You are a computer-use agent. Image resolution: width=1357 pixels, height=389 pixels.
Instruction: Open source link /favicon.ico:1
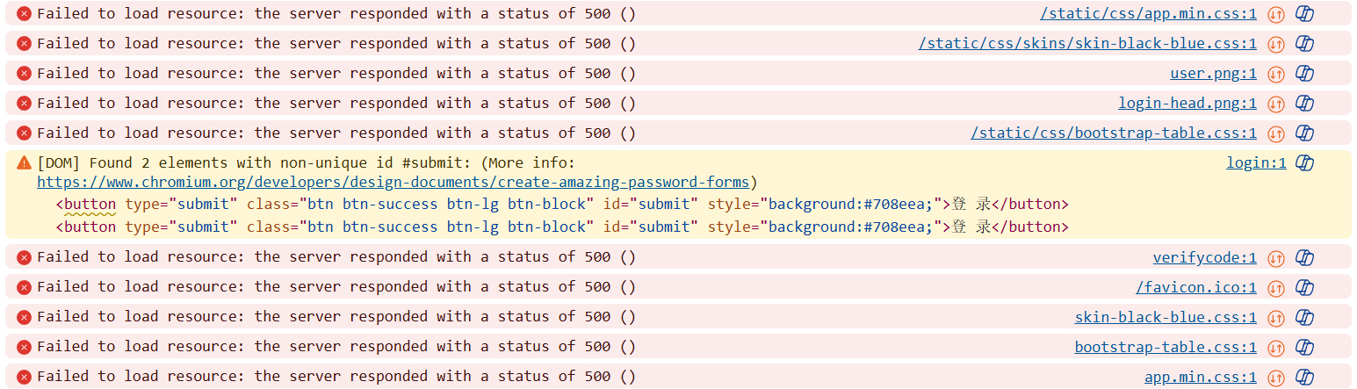click(1196, 287)
